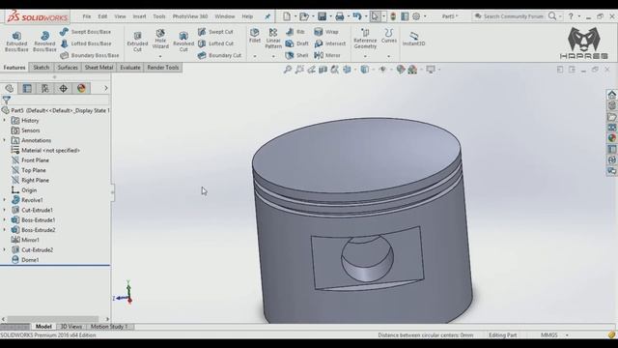Pick the Boundary Boss/Base tool
This screenshot has width=618, height=348.
click(90, 55)
